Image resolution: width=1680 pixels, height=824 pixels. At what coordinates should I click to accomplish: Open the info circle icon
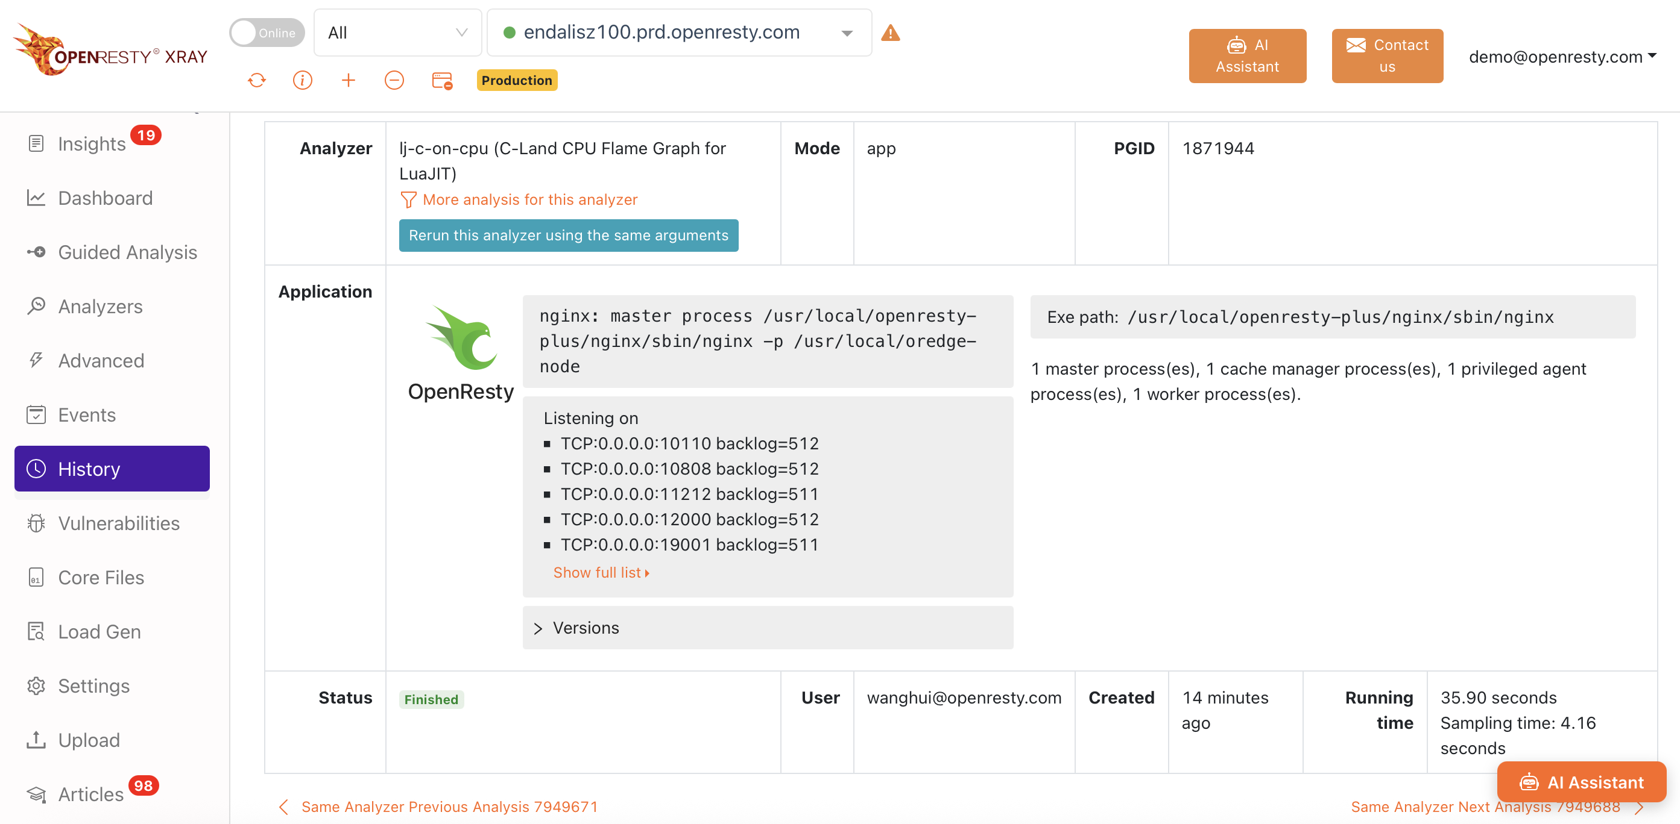pos(303,80)
